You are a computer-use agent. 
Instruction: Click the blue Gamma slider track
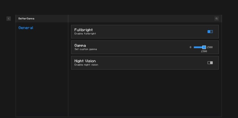[198, 47]
